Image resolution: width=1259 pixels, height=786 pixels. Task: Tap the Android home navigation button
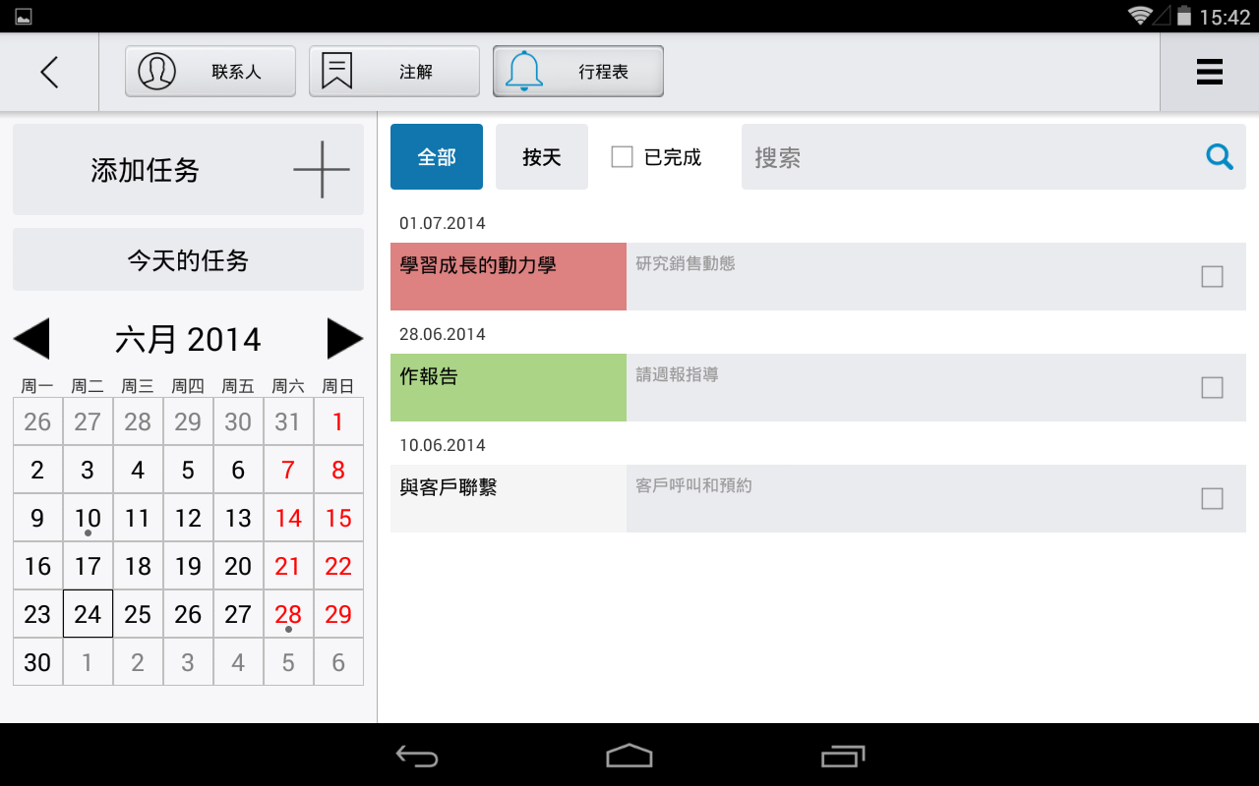coord(629,756)
